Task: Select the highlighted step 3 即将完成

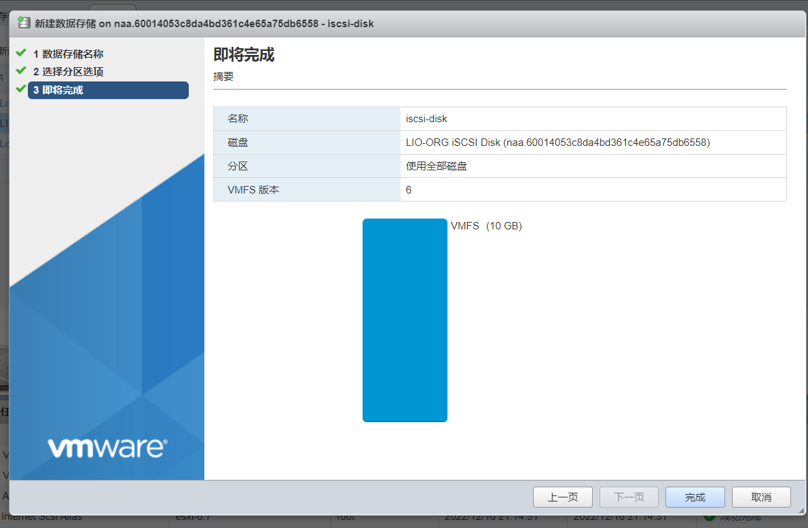Action: 108,90
